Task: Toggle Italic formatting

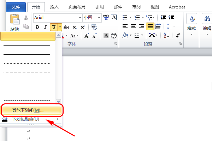Action: (45, 27)
